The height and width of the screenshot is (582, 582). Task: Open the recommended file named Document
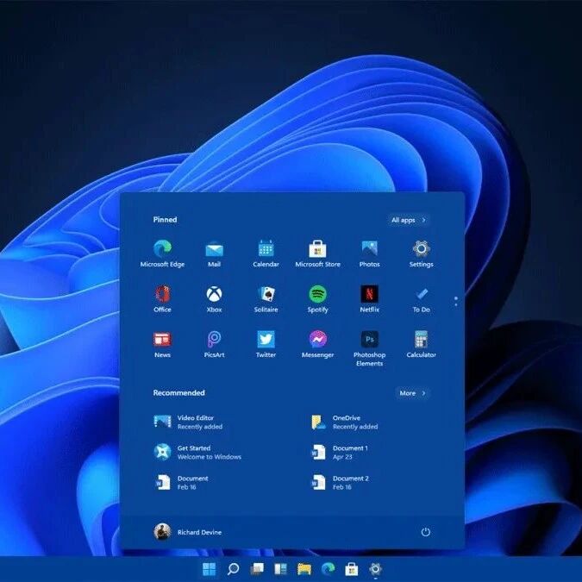(181, 483)
